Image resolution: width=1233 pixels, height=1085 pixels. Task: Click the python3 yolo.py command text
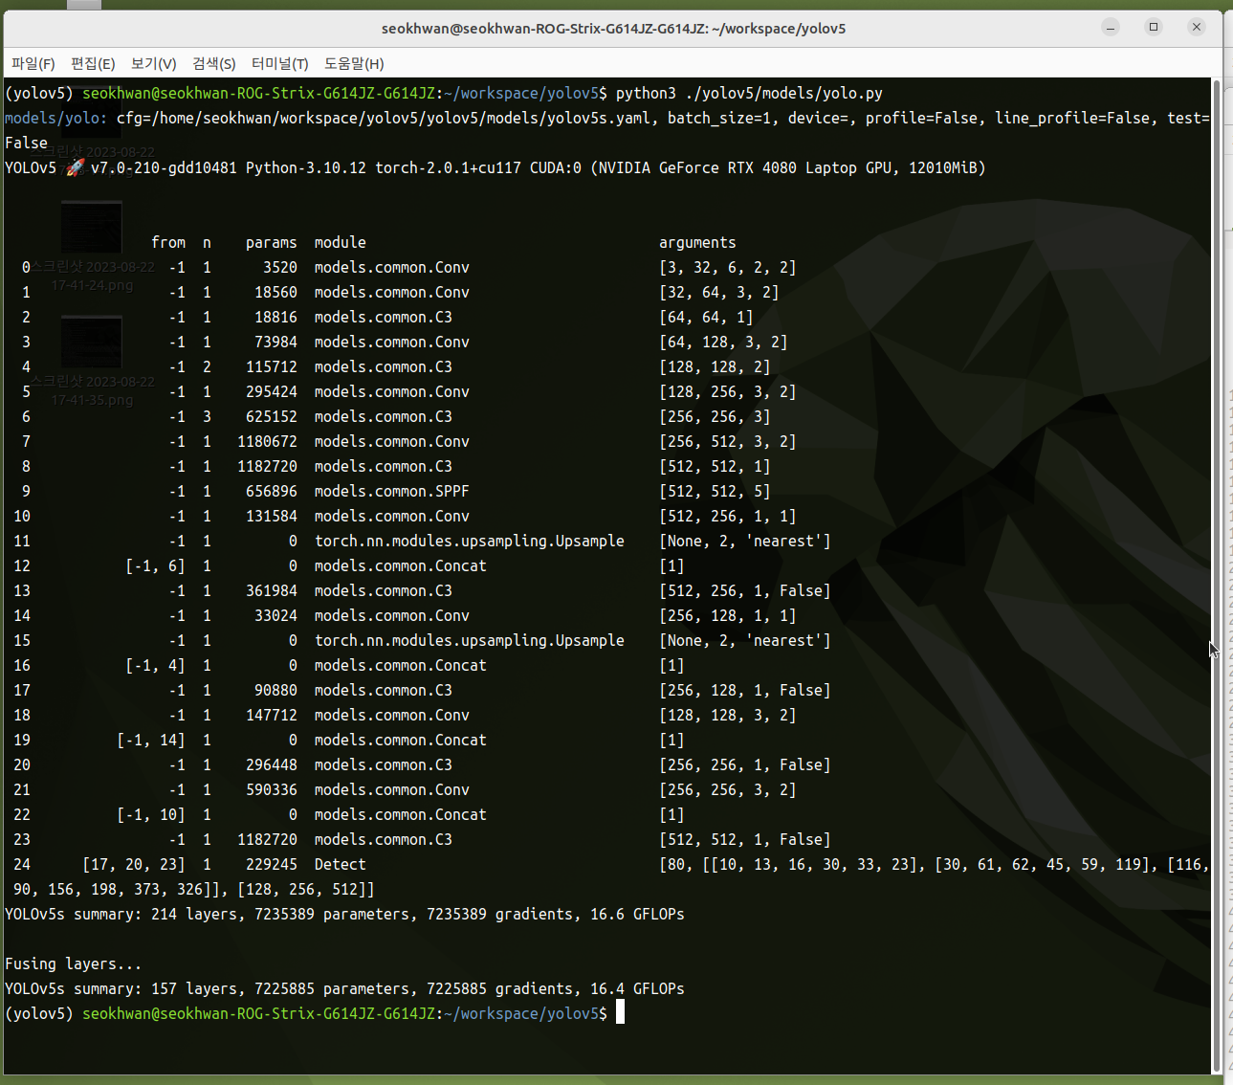(748, 94)
